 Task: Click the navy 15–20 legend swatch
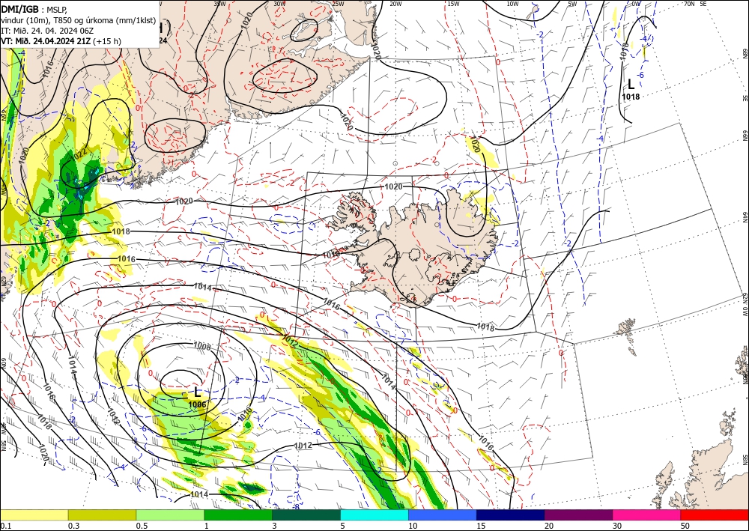point(511,515)
